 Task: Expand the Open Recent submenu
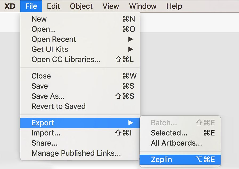coord(54,39)
